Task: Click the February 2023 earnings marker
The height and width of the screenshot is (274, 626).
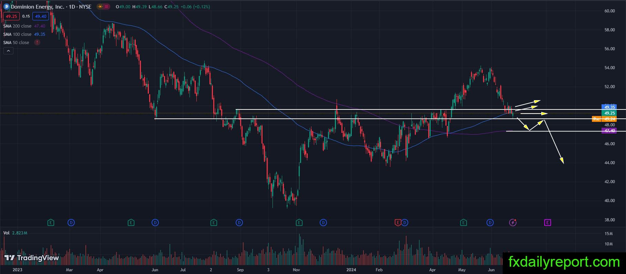Action: tap(51, 223)
